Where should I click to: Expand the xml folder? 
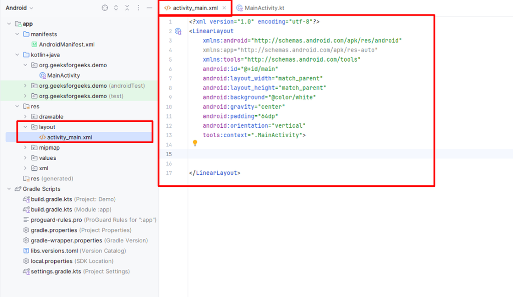point(26,168)
